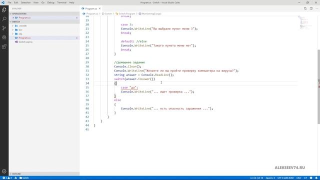
Task: Click the C# language mode indicator
Action: pyautogui.click(x=305, y=178)
